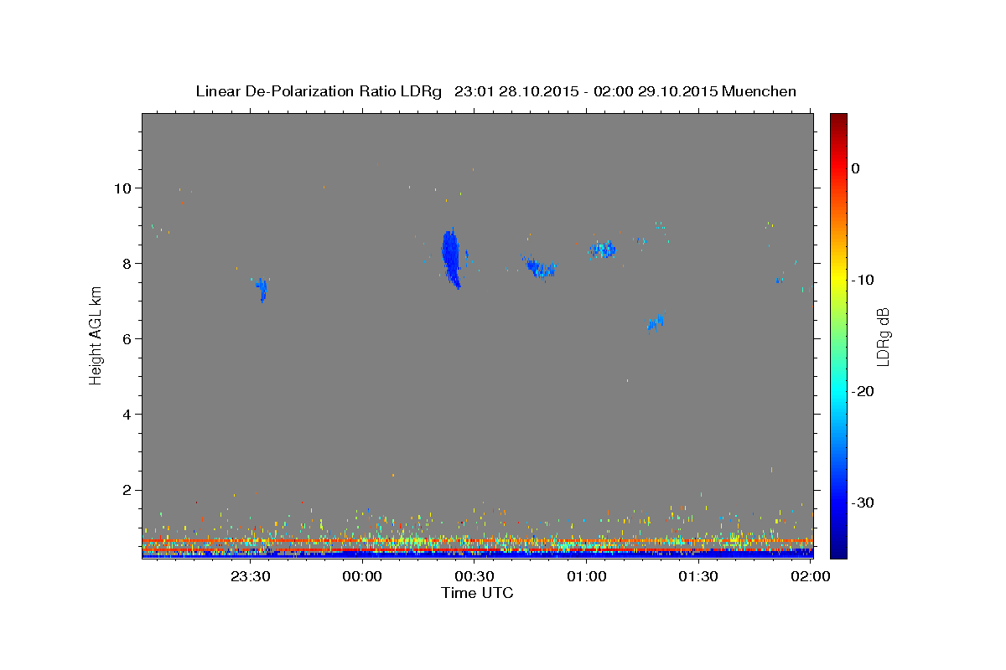
Task: Click the dark red top of colorbar
Action: pyautogui.click(x=837, y=119)
